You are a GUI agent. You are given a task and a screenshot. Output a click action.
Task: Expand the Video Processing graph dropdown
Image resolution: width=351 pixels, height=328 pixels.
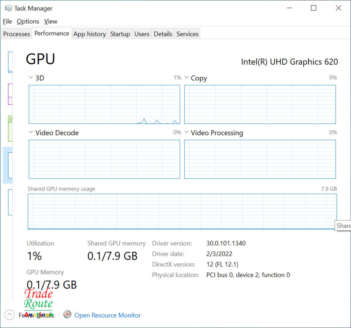coord(187,132)
